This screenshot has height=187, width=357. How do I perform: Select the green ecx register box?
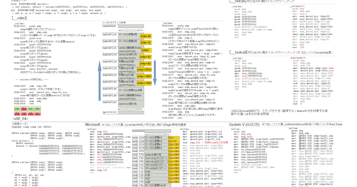(x=31, y=109)
